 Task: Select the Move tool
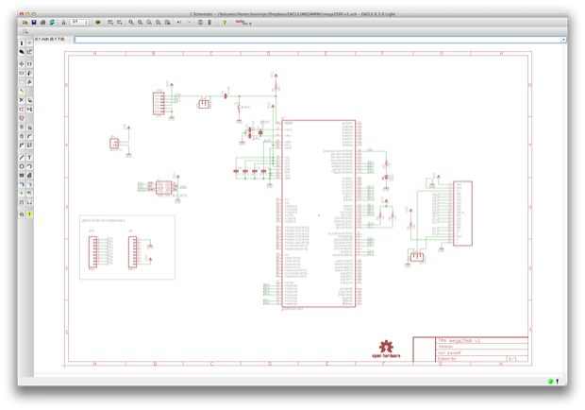pyautogui.click(x=22, y=64)
